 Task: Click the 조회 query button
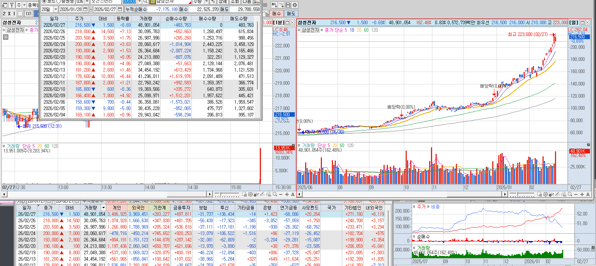click(x=235, y=2)
